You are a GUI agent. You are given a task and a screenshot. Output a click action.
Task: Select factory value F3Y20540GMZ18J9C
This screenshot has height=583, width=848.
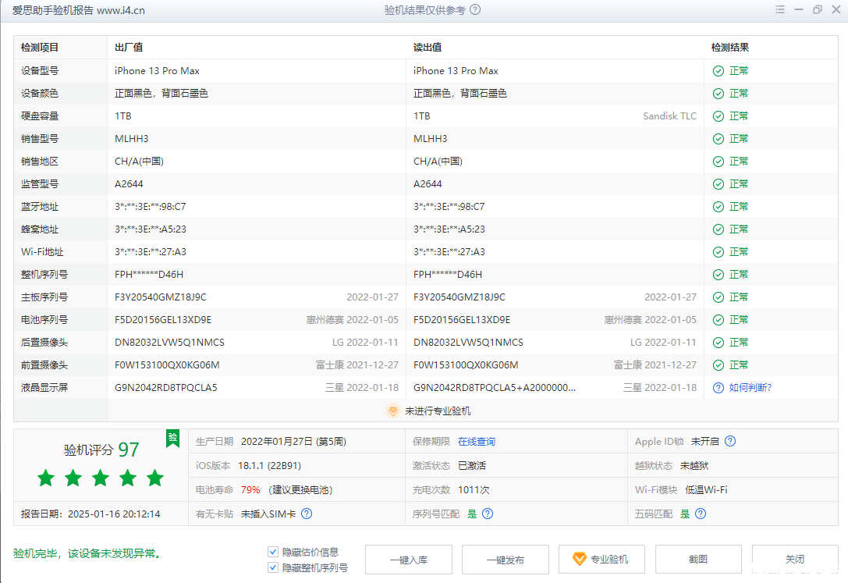point(161,297)
